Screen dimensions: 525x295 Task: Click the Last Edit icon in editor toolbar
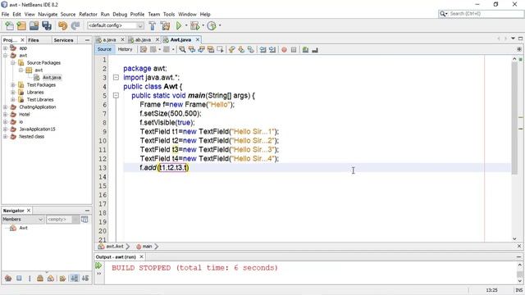tap(144, 49)
